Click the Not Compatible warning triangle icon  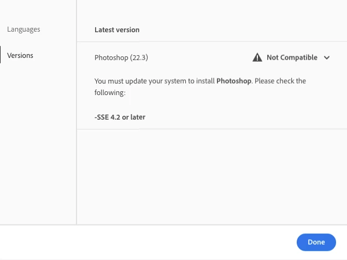(x=257, y=57)
